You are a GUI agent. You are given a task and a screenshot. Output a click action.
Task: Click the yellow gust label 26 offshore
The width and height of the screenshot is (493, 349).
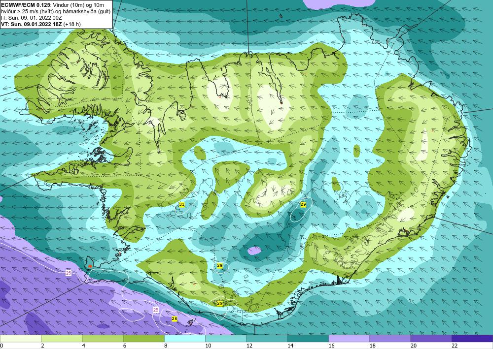point(175,319)
